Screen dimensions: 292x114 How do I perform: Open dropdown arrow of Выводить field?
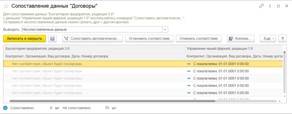(165, 30)
